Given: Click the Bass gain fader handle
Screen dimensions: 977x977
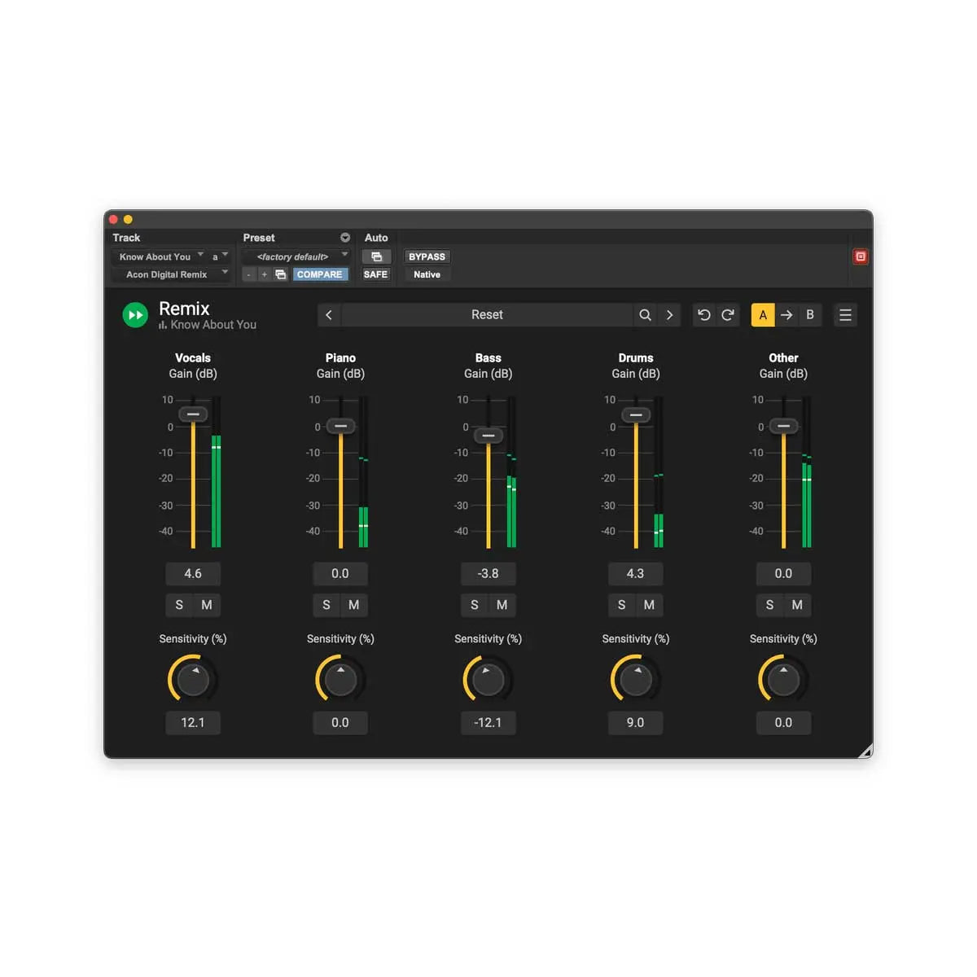Looking at the screenshot, I should (488, 436).
